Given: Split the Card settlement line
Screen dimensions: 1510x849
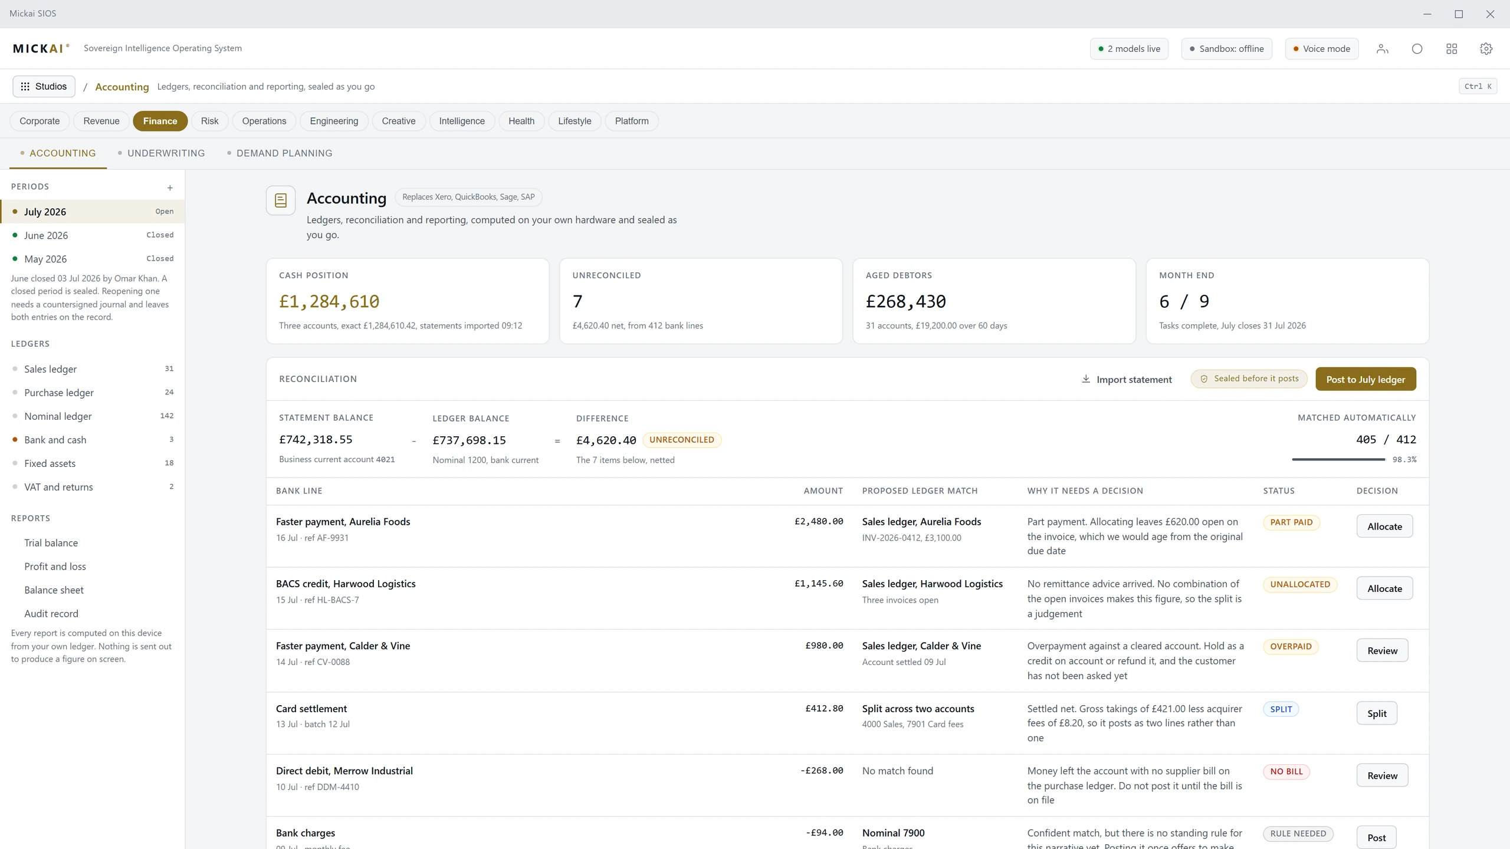Looking at the screenshot, I should point(1377,713).
